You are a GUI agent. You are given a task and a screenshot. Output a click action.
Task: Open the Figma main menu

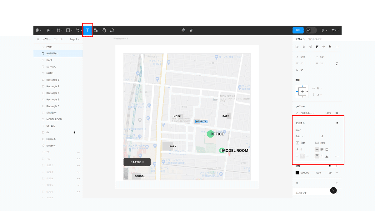click(x=37, y=30)
